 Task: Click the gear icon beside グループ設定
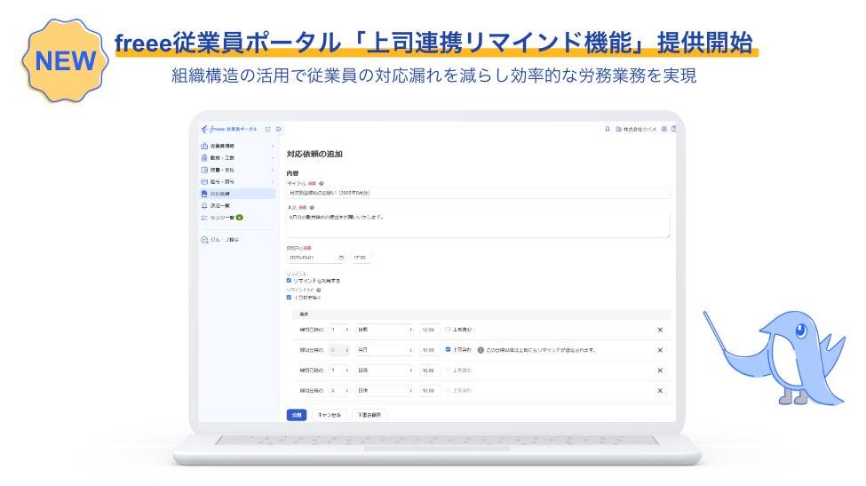click(204, 240)
